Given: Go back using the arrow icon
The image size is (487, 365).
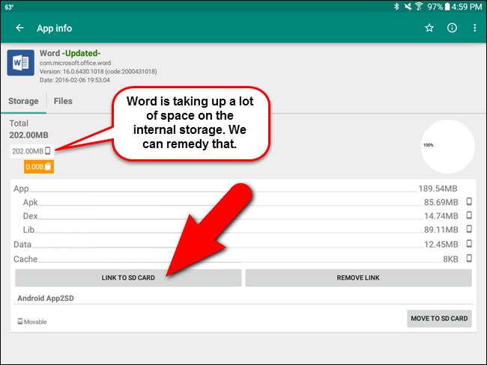Looking at the screenshot, I should (19, 28).
